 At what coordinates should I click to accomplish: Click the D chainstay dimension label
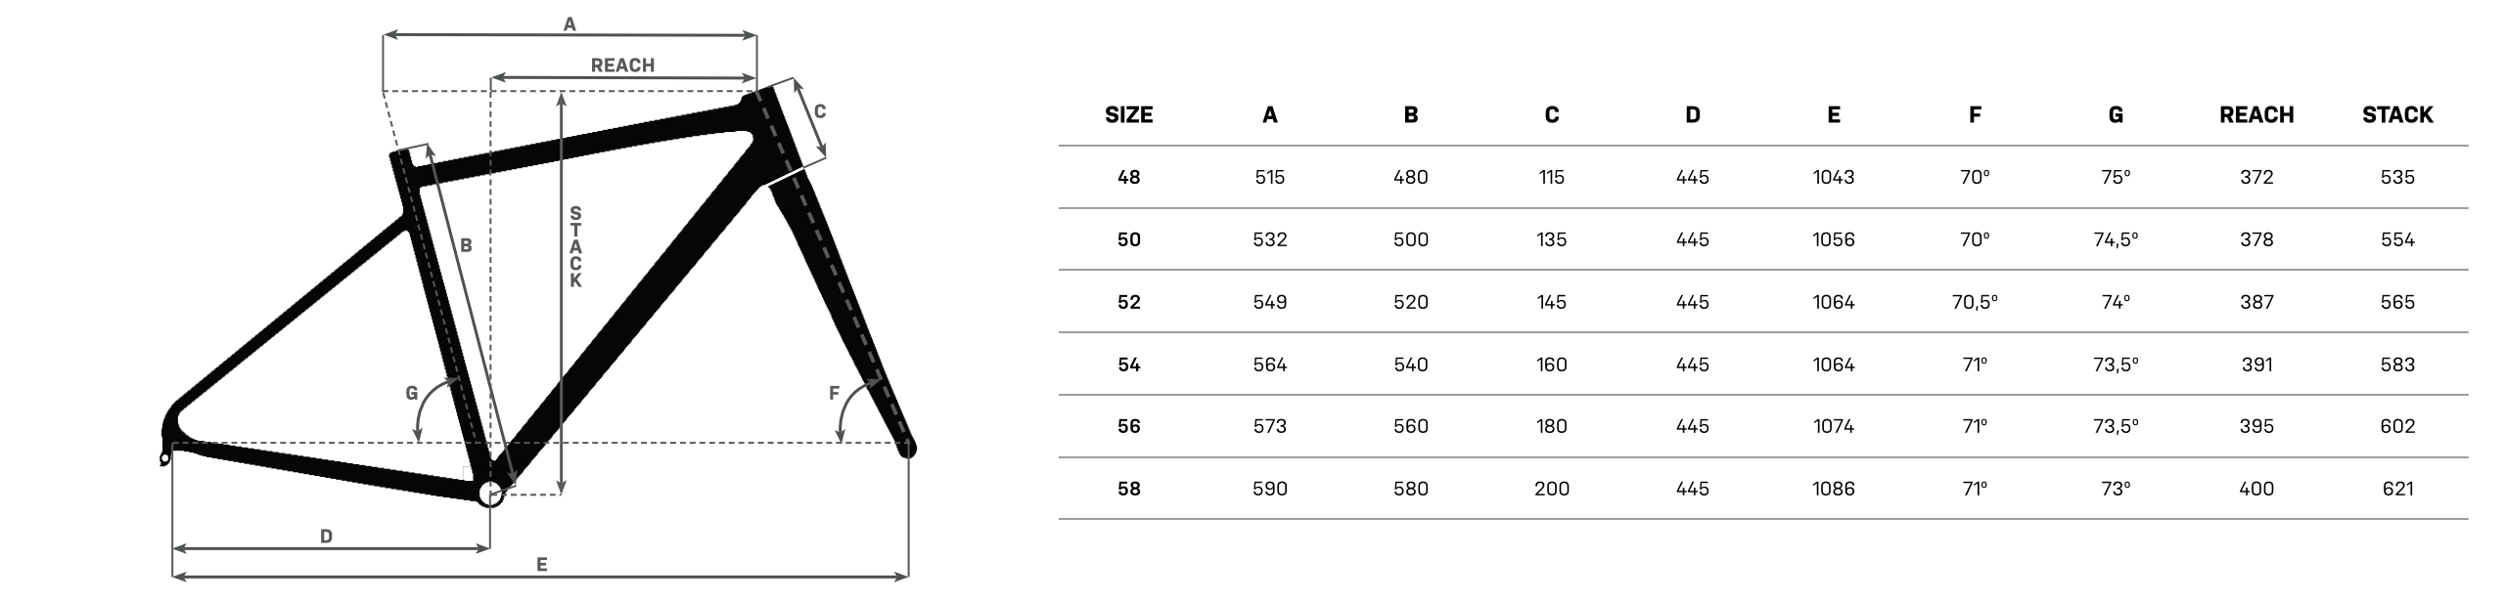click(327, 537)
